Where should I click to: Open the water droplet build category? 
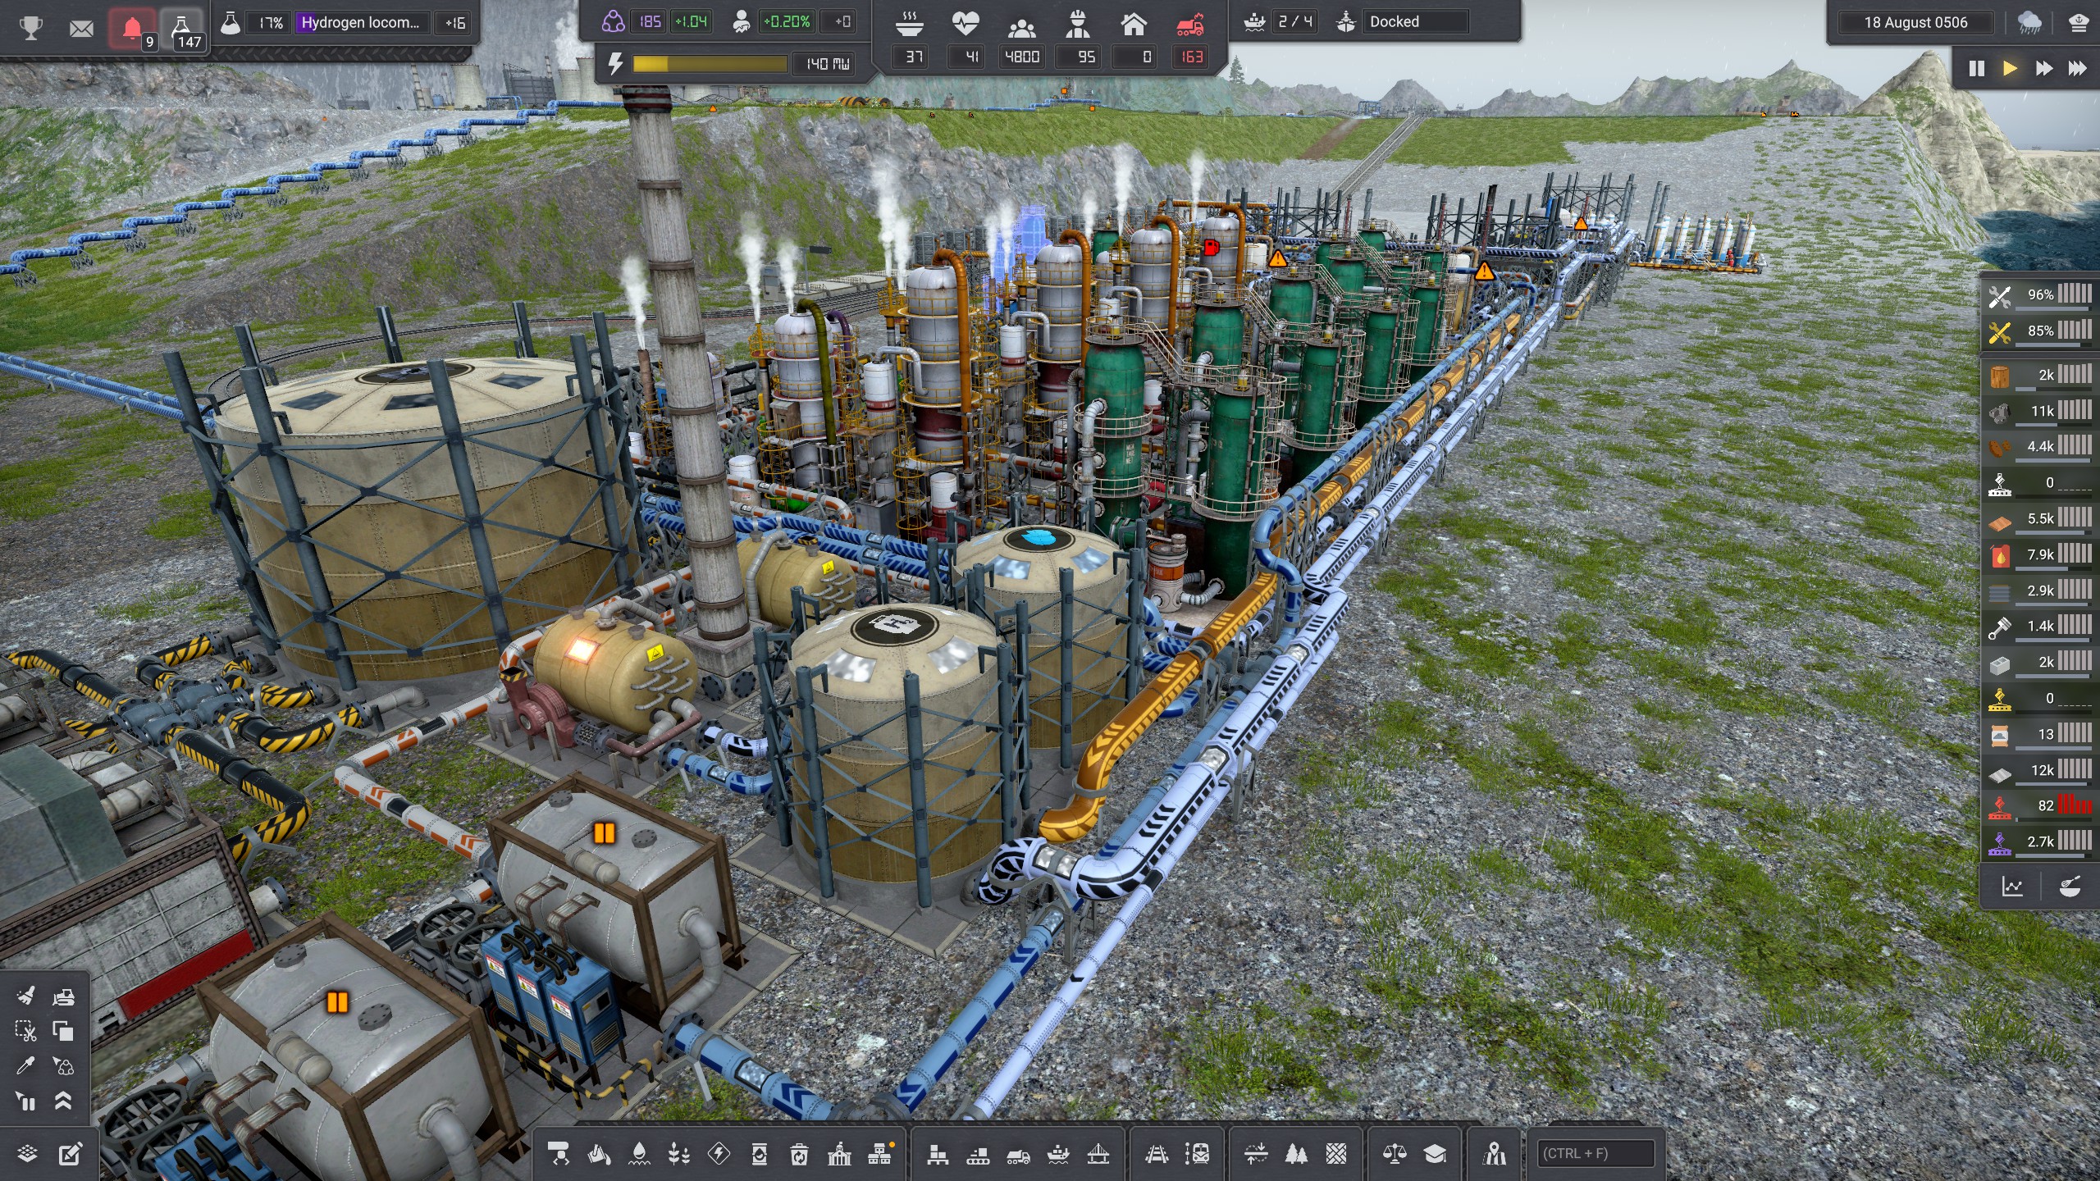coord(639,1154)
